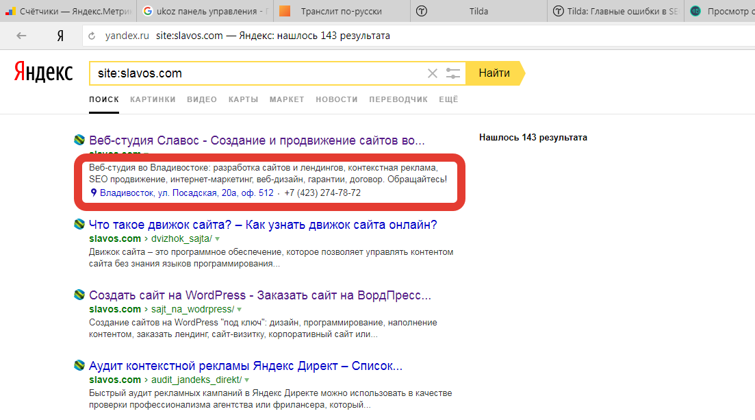The image size is (755, 420).
Task: Click Нашлось 143 результата text
Action: (533, 138)
